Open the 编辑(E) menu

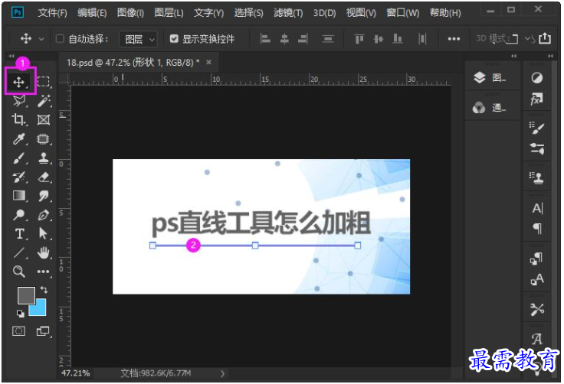[92, 13]
